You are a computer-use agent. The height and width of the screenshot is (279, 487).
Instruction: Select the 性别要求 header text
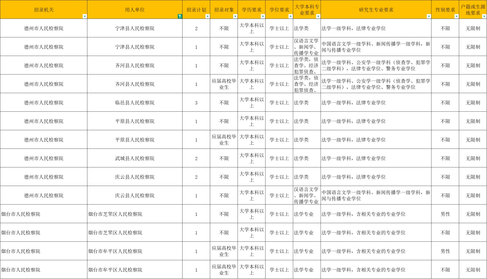[x=445, y=10]
